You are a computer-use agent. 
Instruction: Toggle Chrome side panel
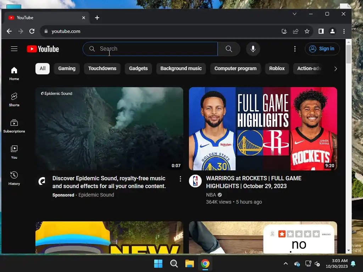click(321, 31)
